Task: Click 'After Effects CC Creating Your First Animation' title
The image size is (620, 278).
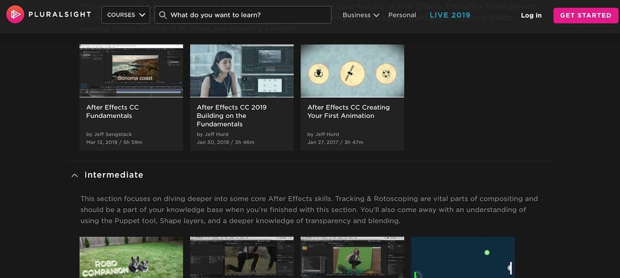Action: tap(349, 111)
